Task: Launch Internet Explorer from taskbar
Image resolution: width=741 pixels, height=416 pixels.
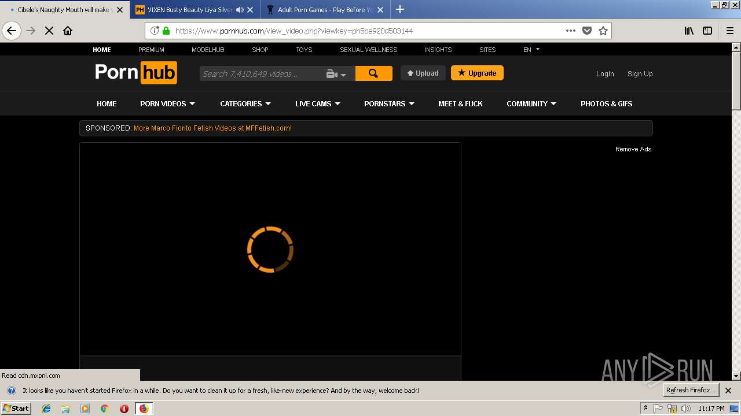Action: 46,408
